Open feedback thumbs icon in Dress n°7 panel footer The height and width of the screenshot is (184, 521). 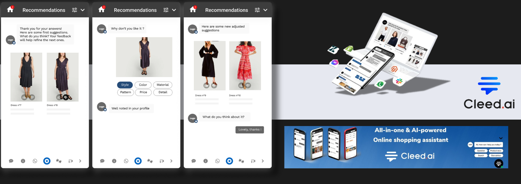(x=59, y=161)
